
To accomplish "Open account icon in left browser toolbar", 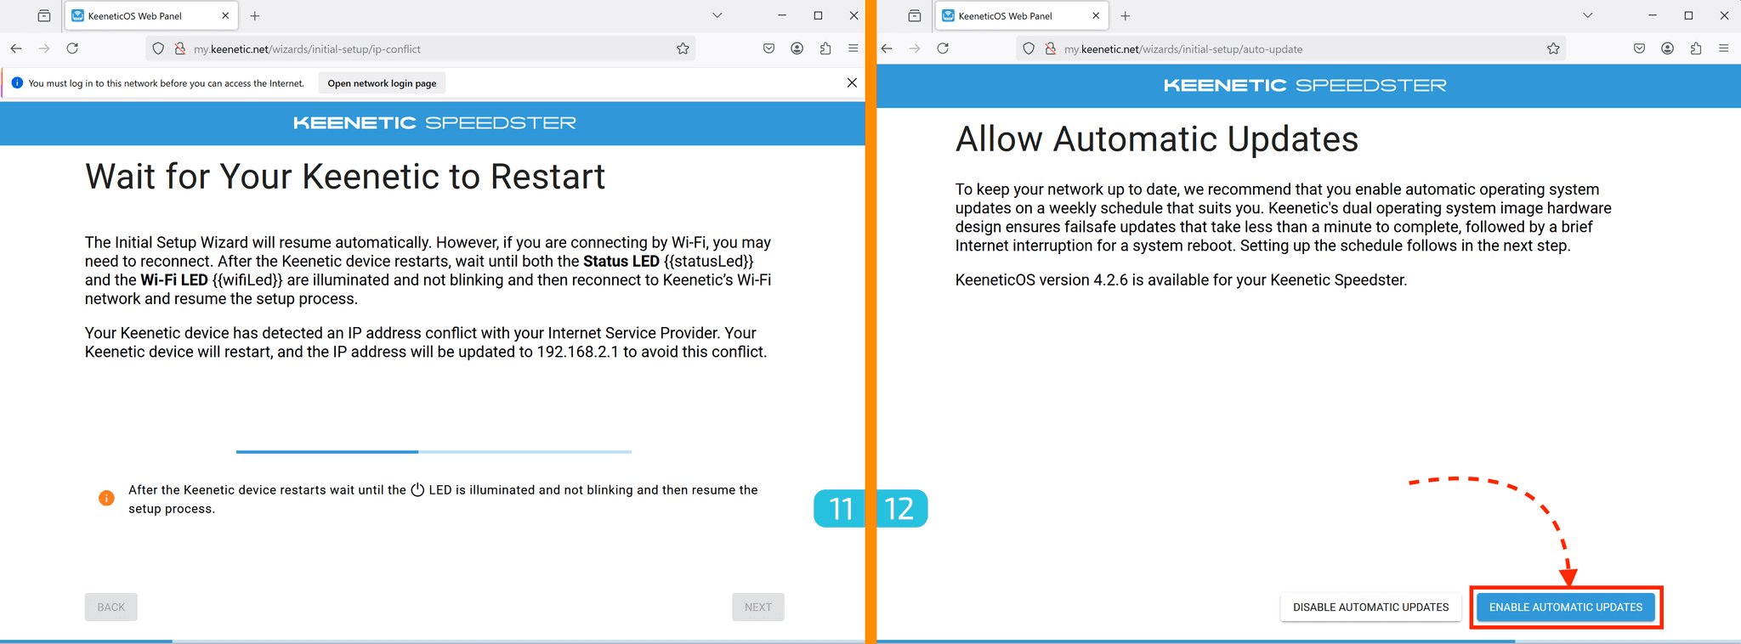I will tap(797, 48).
